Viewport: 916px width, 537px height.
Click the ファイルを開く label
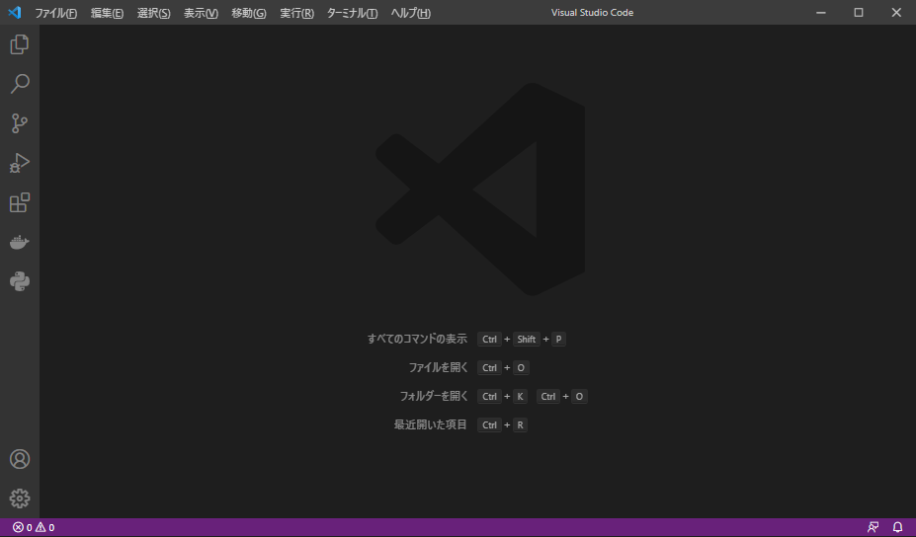point(438,368)
